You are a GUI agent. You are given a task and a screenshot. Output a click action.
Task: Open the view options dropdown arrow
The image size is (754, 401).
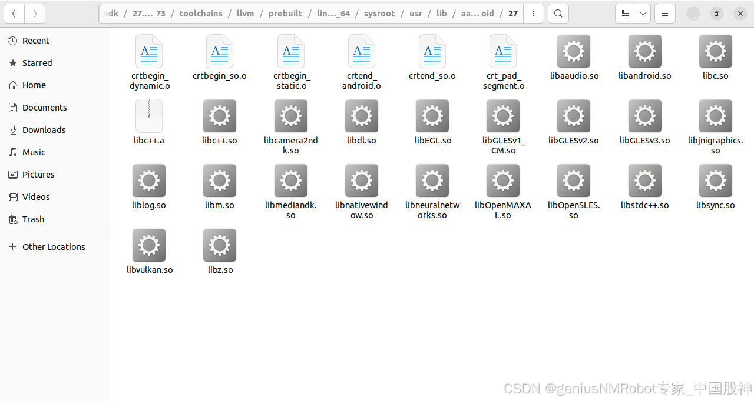point(643,13)
